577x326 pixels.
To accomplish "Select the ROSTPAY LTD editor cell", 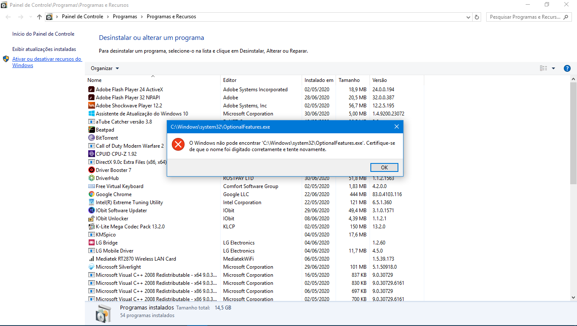I will point(238,178).
